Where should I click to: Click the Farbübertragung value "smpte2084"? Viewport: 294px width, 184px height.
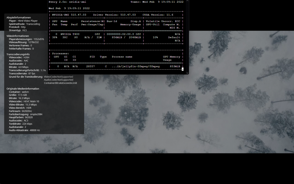click(x=36, y=114)
